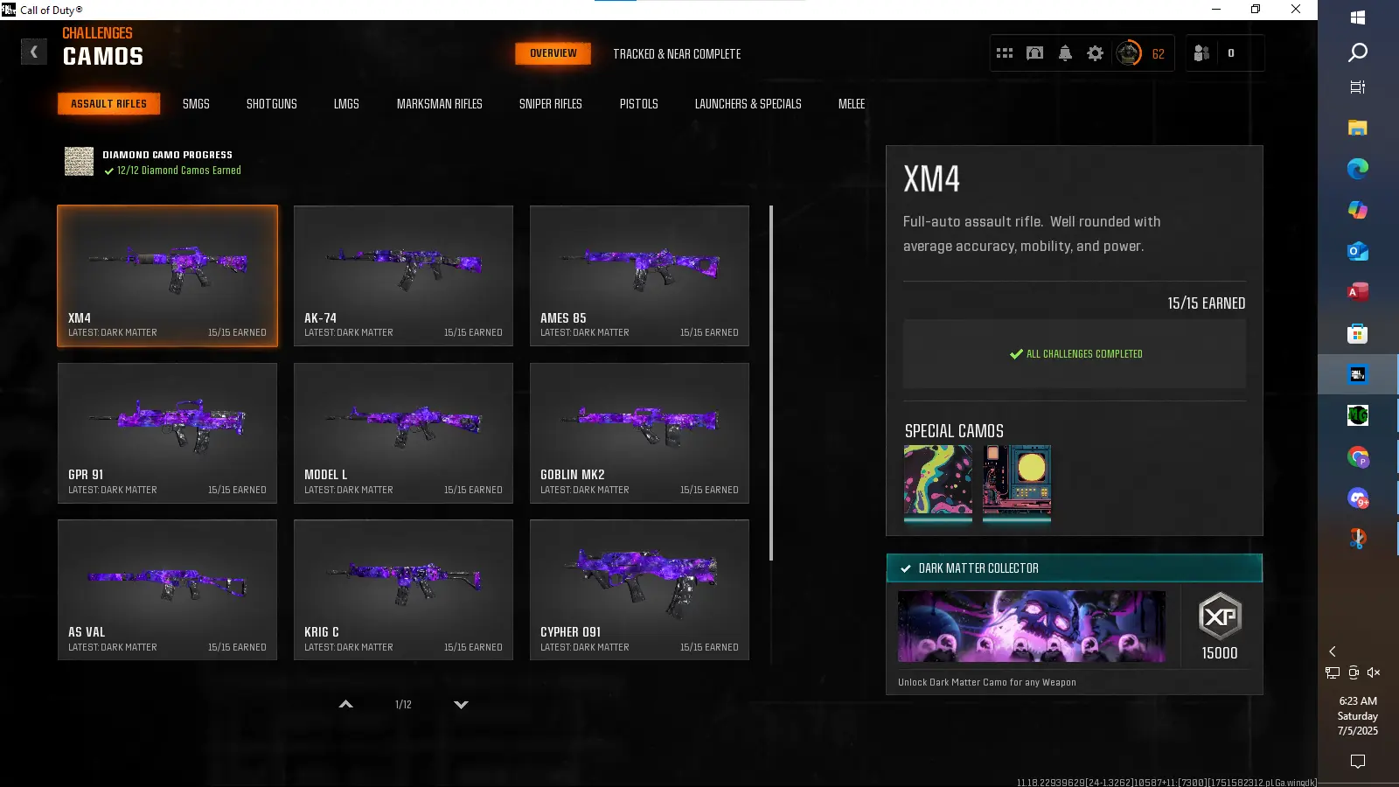Click the '12/12 Diamond Camos Earned' text
This screenshot has width=1399, height=787.
click(x=179, y=171)
